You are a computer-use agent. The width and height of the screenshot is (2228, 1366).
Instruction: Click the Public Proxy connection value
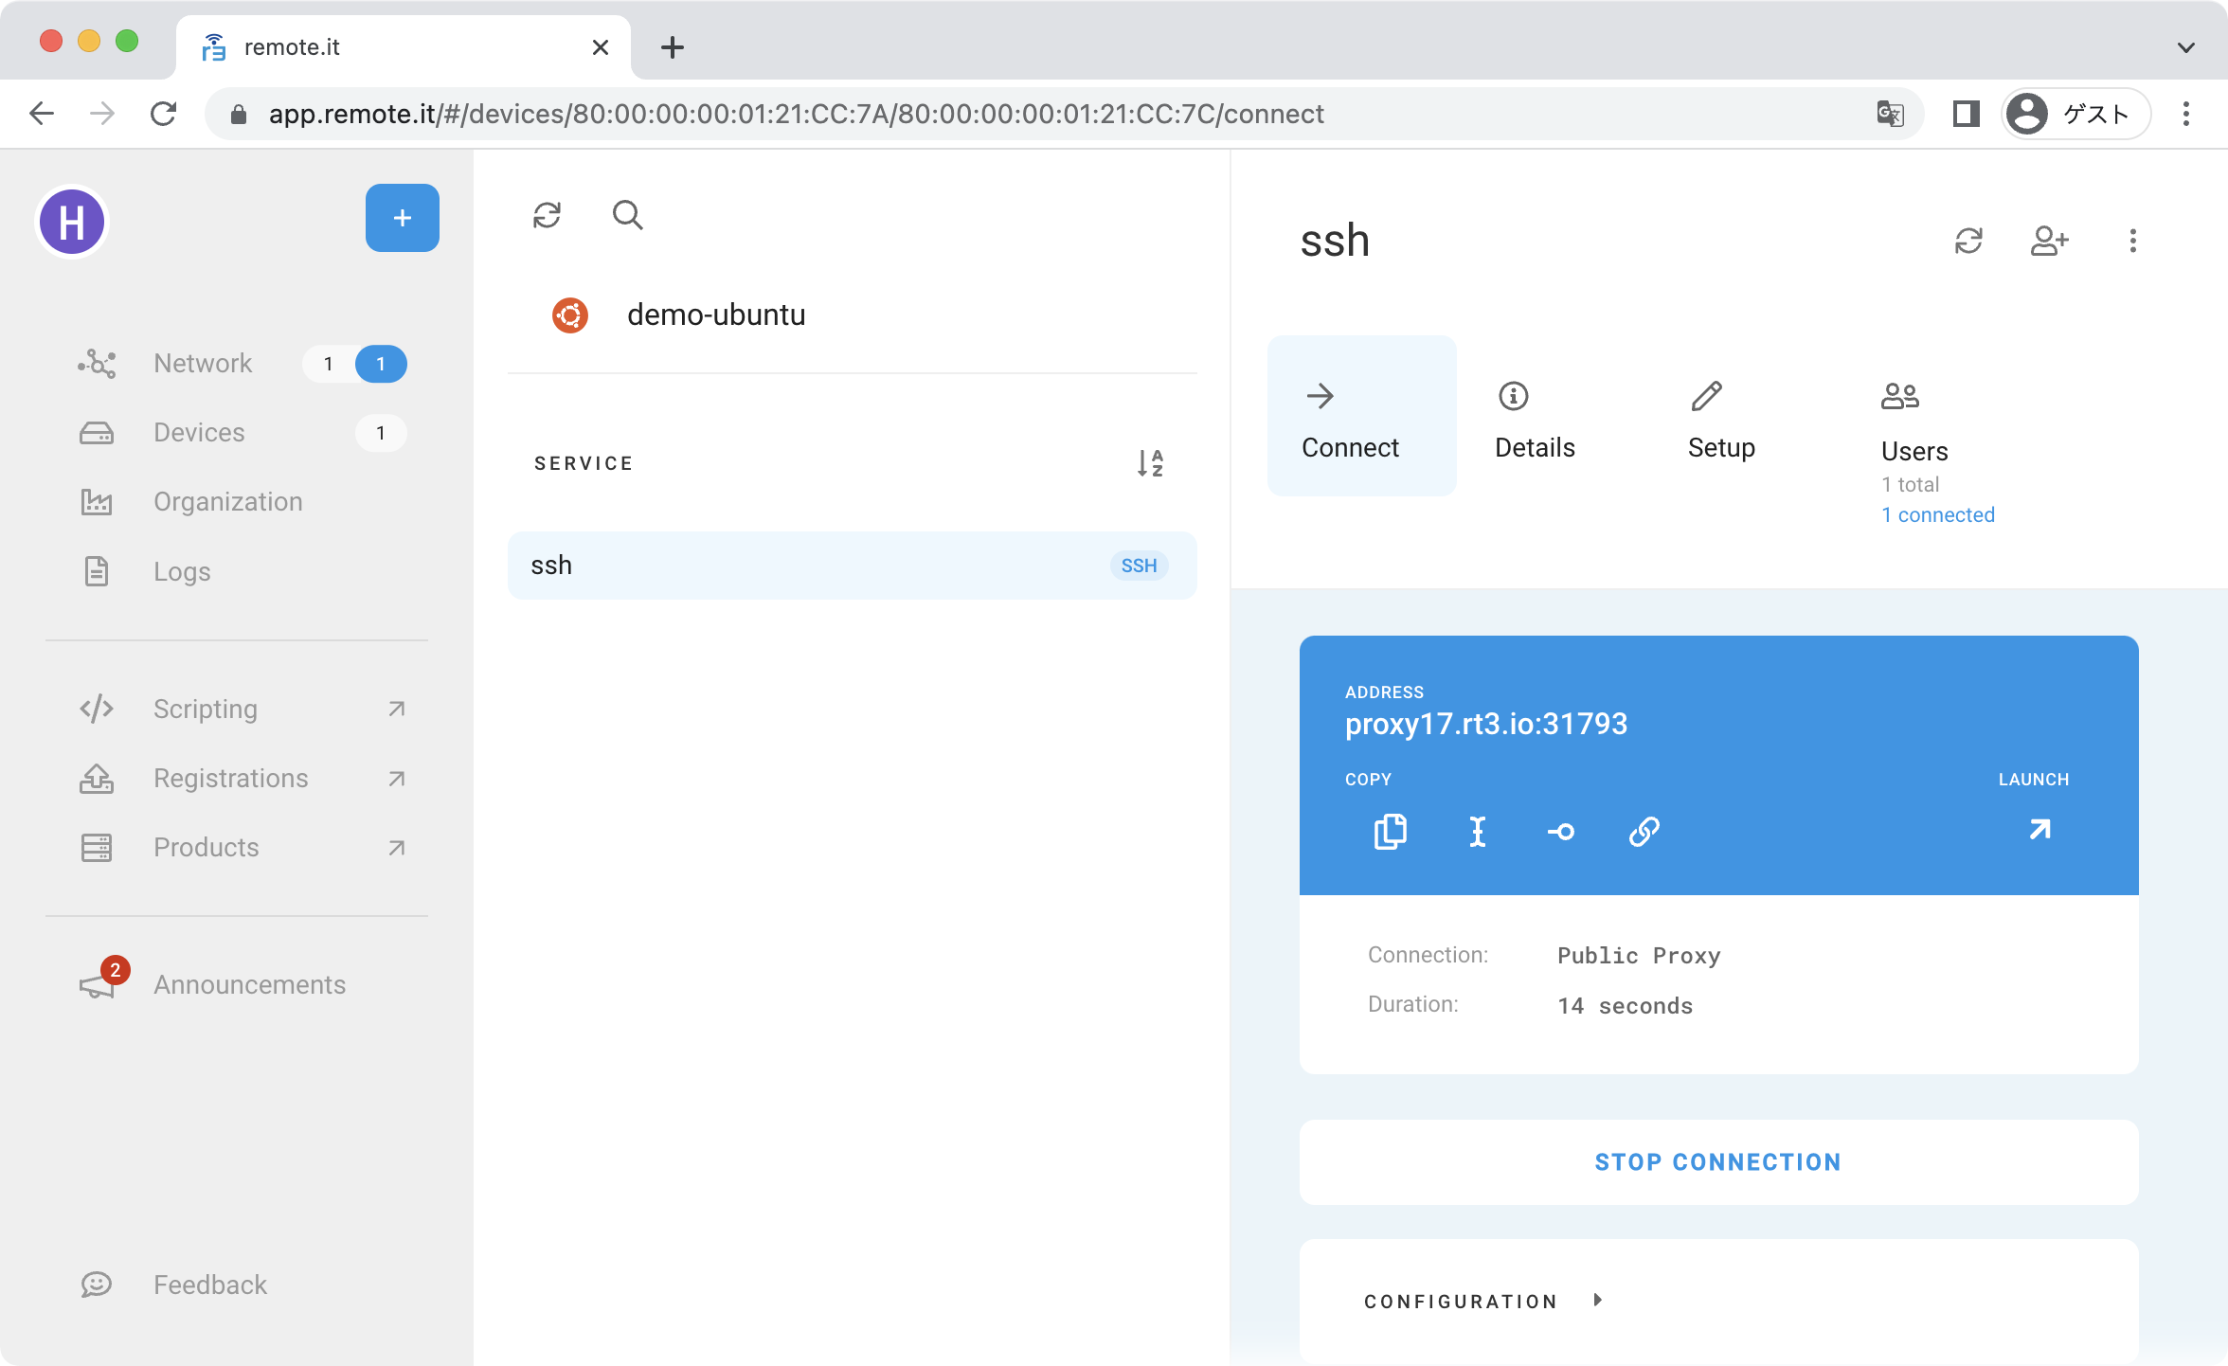point(1639,955)
